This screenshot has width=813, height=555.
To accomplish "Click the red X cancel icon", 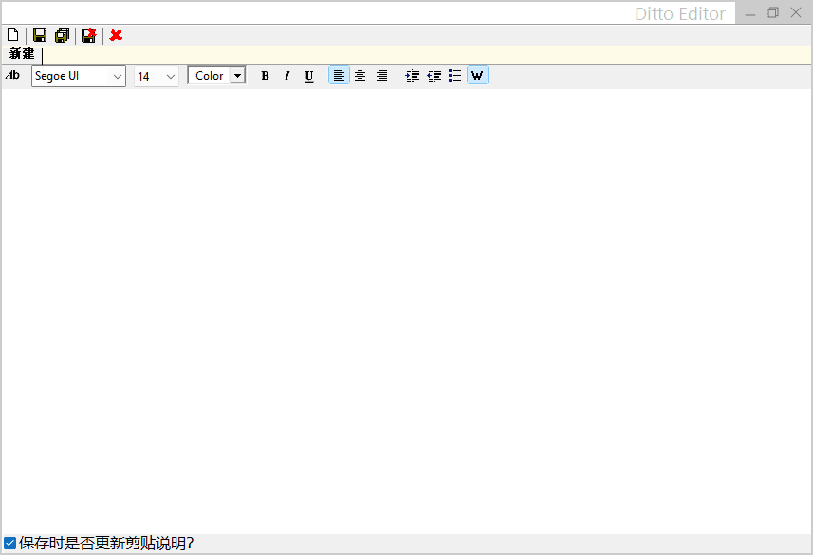I will (116, 35).
